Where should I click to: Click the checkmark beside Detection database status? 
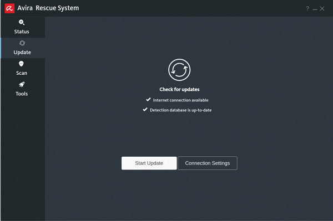[x=145, y=109]
